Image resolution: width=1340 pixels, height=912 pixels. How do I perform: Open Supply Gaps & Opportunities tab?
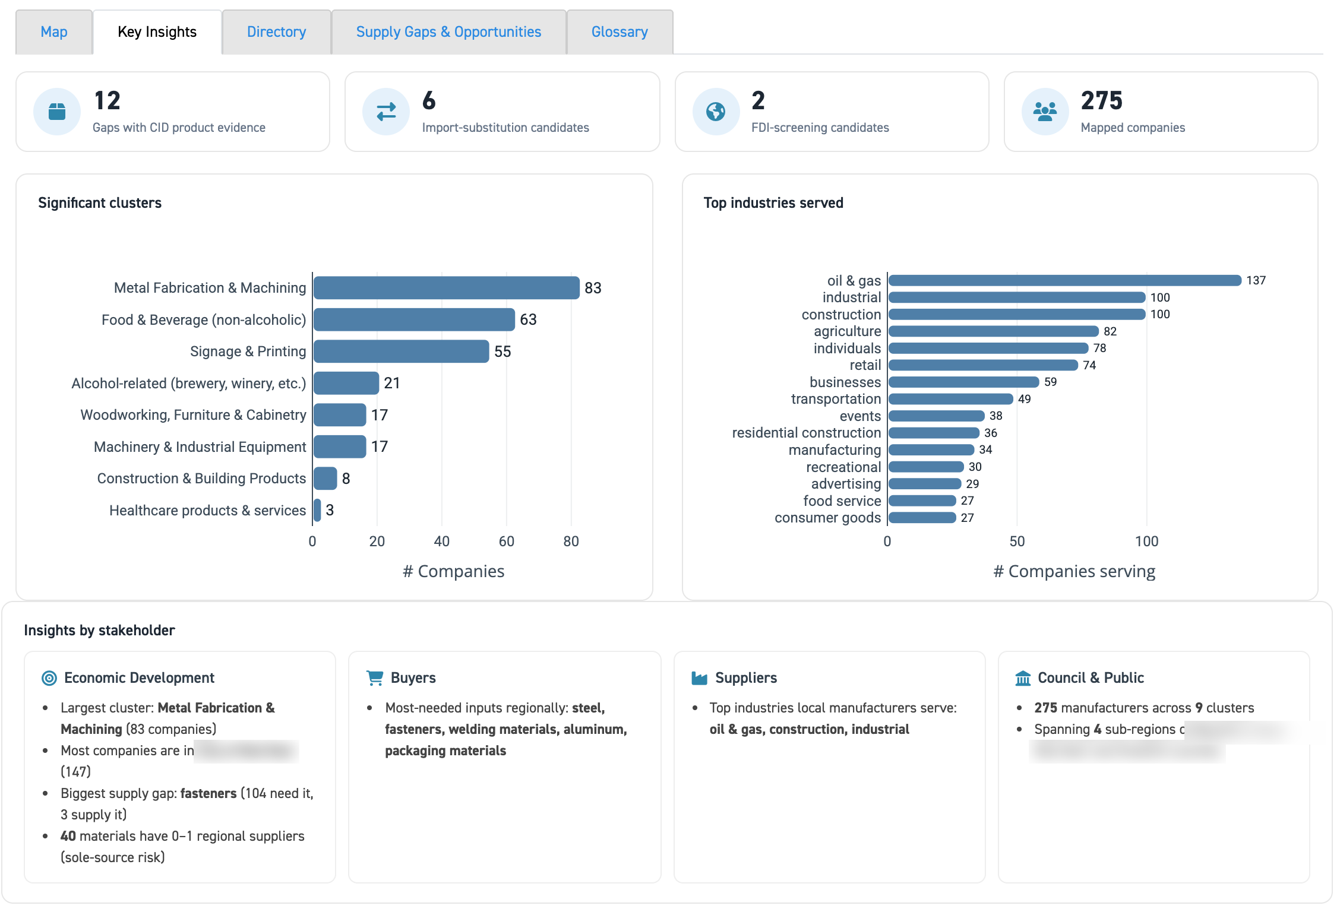pos(449,32)
